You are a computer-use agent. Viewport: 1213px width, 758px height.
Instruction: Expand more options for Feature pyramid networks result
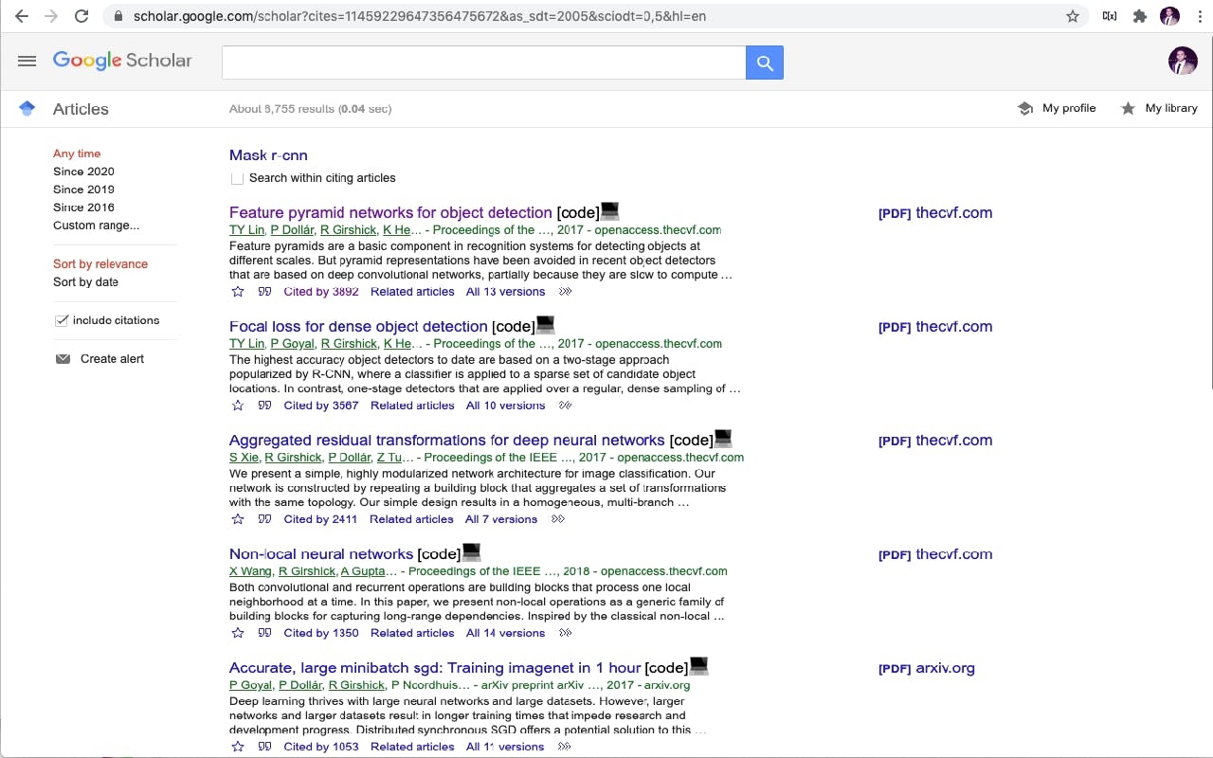tap(565, 292)
